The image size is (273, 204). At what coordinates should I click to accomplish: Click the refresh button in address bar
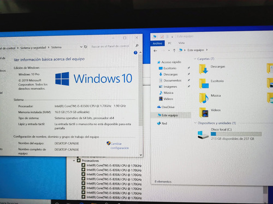coord(86,47)
